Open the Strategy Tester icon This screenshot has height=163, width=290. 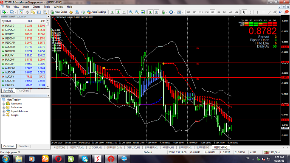point(45,12)
